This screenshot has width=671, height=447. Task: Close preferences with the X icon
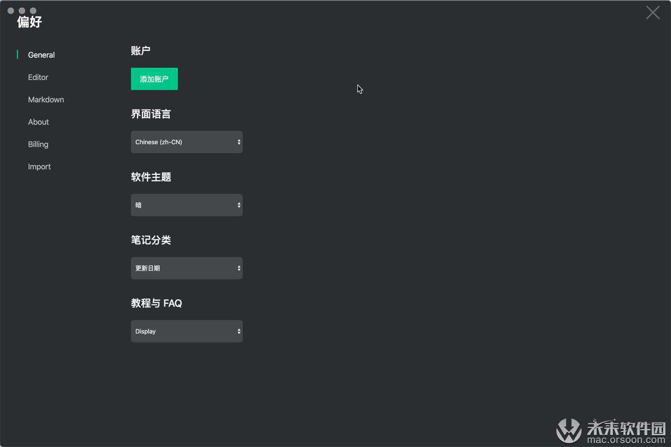(x=653, y=13)
